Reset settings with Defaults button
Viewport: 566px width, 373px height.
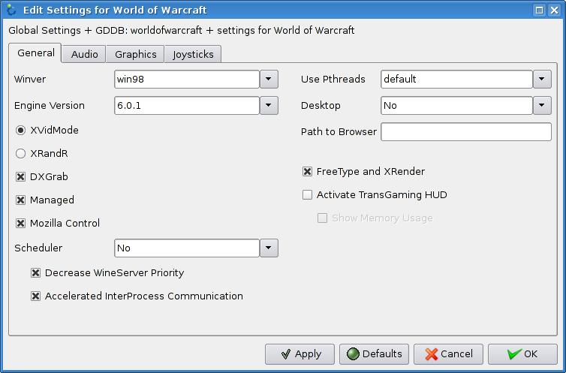pos(375,353)
